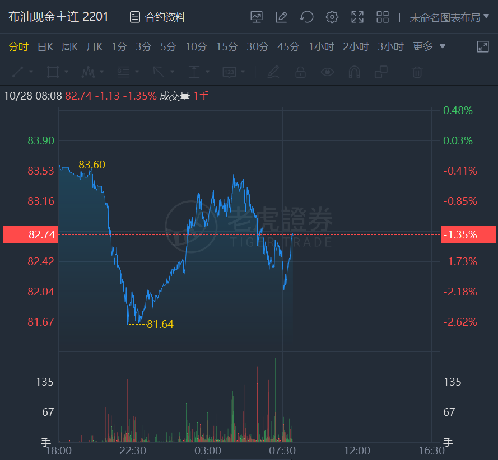Switch to the 日K tab
This screenshot has height=460, width=498.
(45, 47)
